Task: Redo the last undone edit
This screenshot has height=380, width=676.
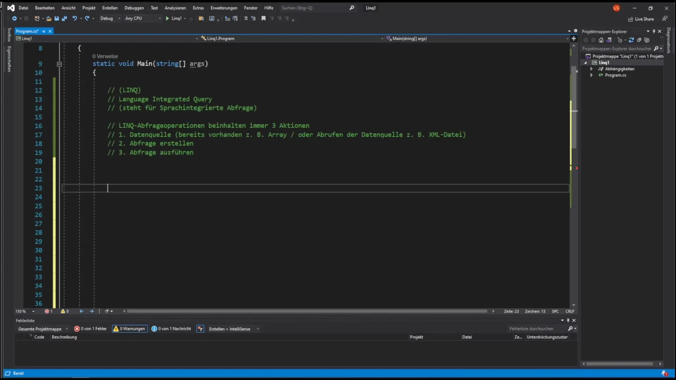Action: coord(87,18)
